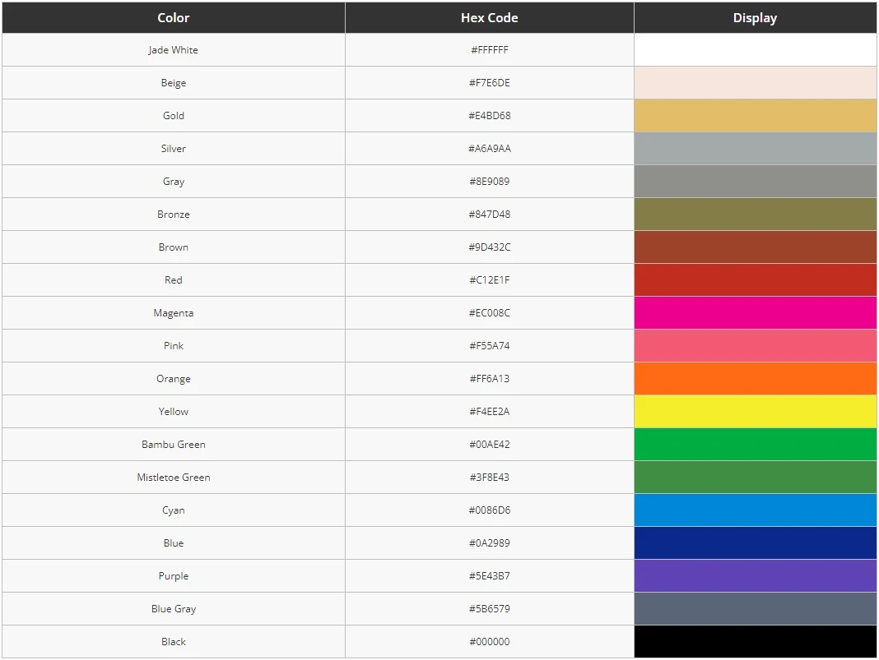Click the #0A2989 hex code cell
Image resolution: width=879 pixels, height=660 pixels.
point(489,543)
